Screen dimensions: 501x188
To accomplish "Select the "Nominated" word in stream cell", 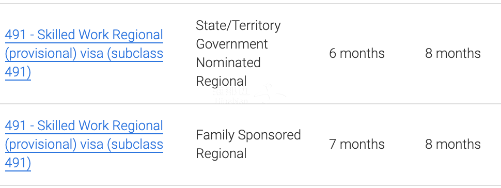I will click(228, 62).
